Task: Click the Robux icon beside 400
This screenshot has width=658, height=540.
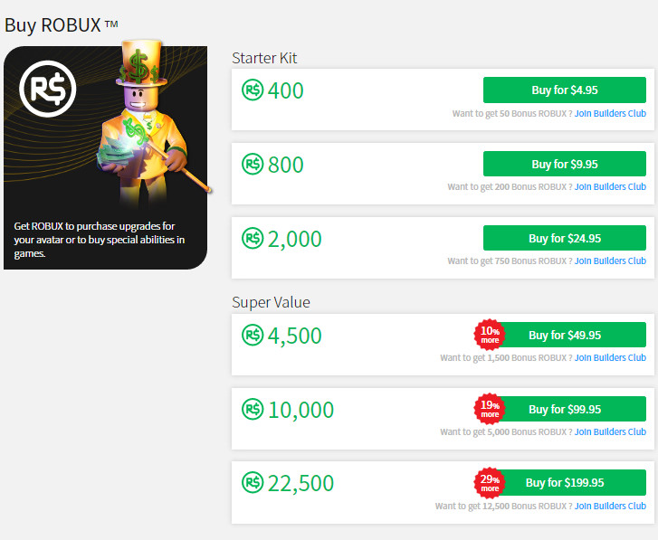Action: pos(252,90)
